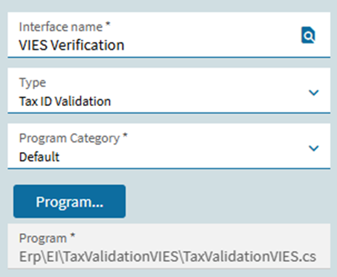
Task: Click the Program... button
Action: [x=70, y=202]
